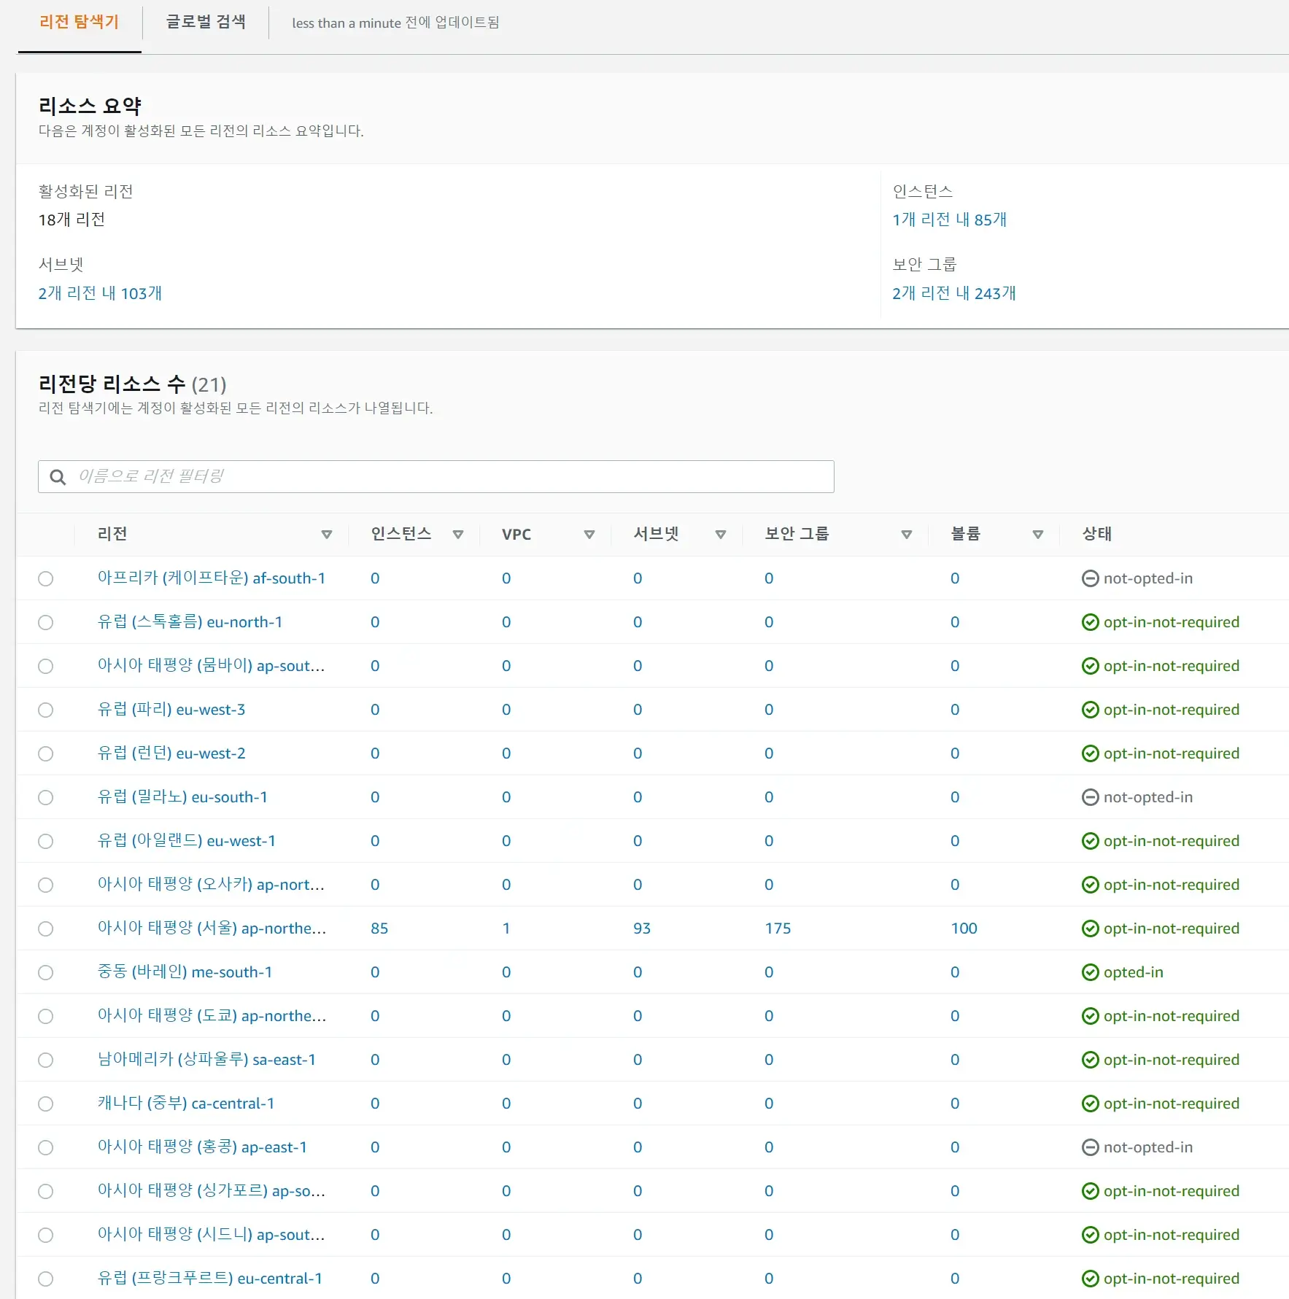This screenshot has width=1289, height=1299.
Task: Click the green check status icon for eu-north-1
Action: tap(1090, 622)
